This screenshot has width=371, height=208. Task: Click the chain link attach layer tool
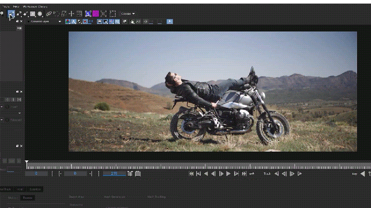49,14
